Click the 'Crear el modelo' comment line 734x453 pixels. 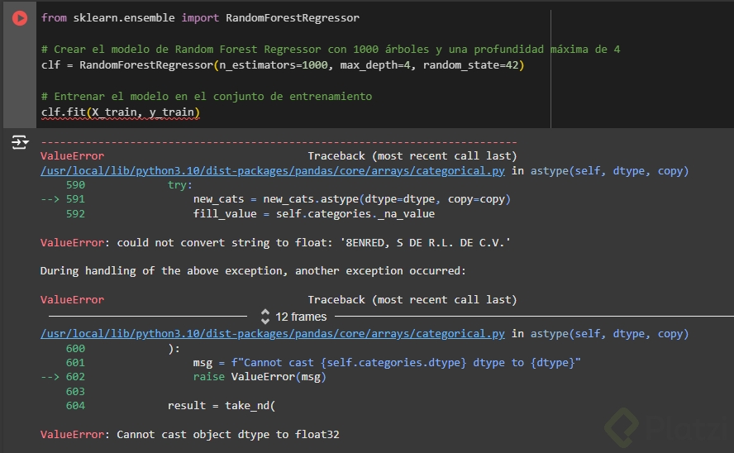tap(331, 49)
